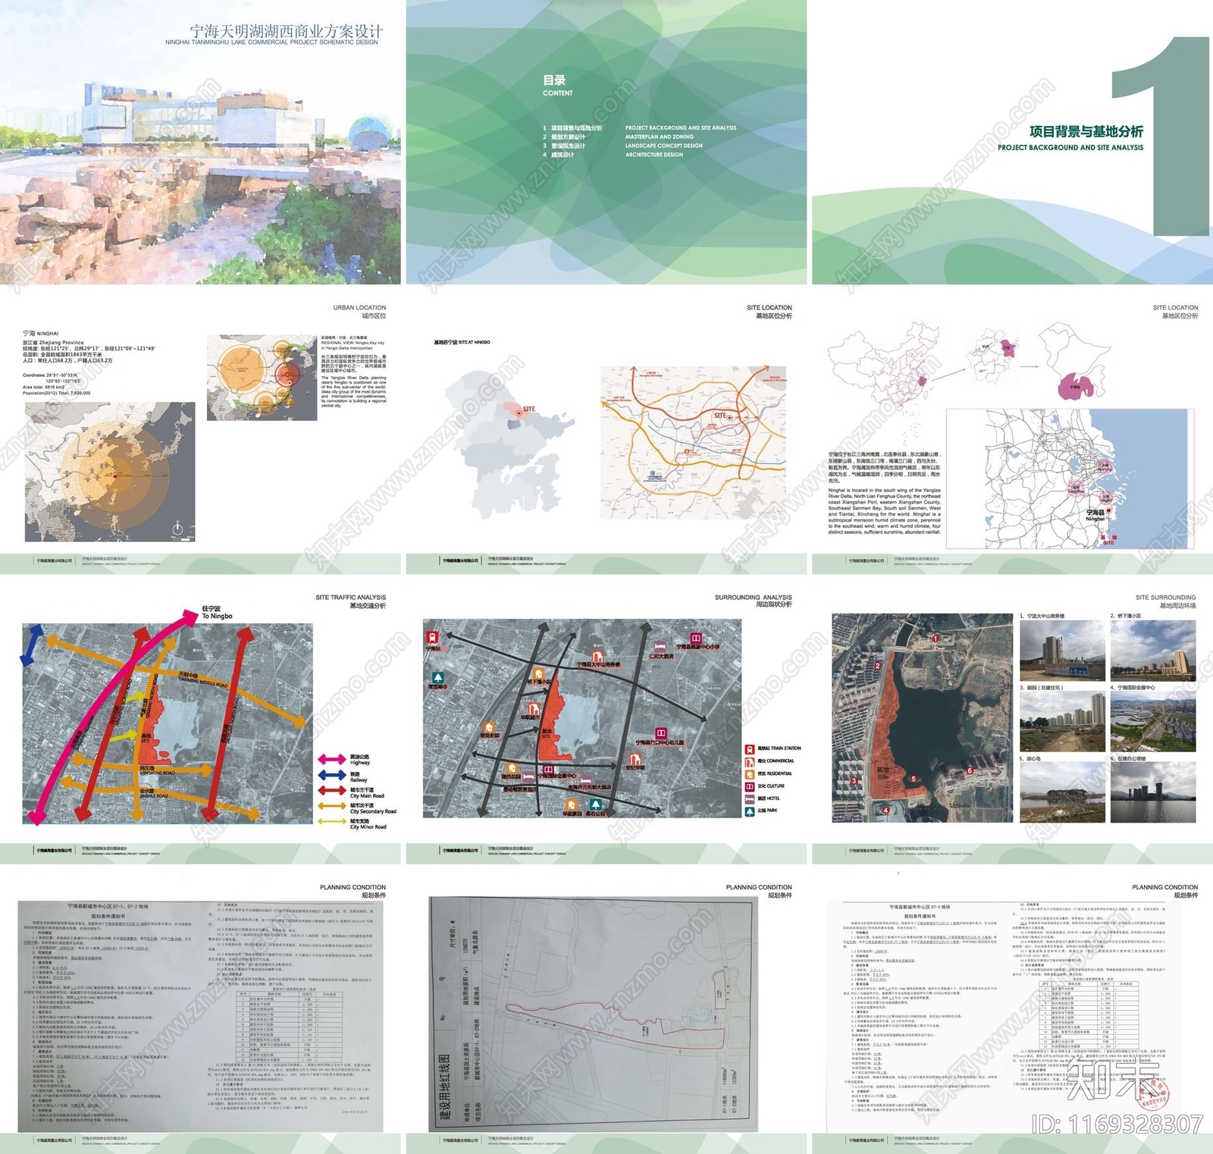Click the park icon above 柔石公园
Image resolution: width=1213 pixels, height=1154 pixels.
pos(597,804)
